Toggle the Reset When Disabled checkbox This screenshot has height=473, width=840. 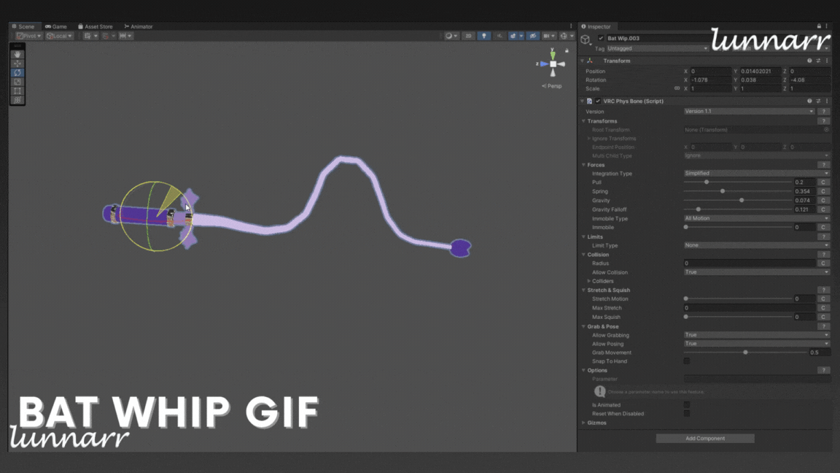tap(687, 413)
